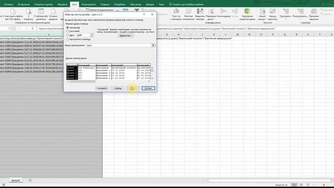Select column G header
334x188 pixels.
(x=167, y=34)
